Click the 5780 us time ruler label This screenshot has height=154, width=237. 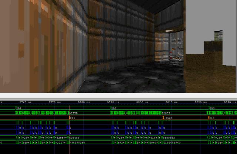point(84,102)
